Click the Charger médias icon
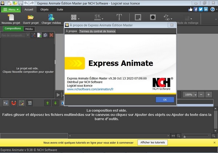The image size is (218, 153). click(x=51, y=17)
